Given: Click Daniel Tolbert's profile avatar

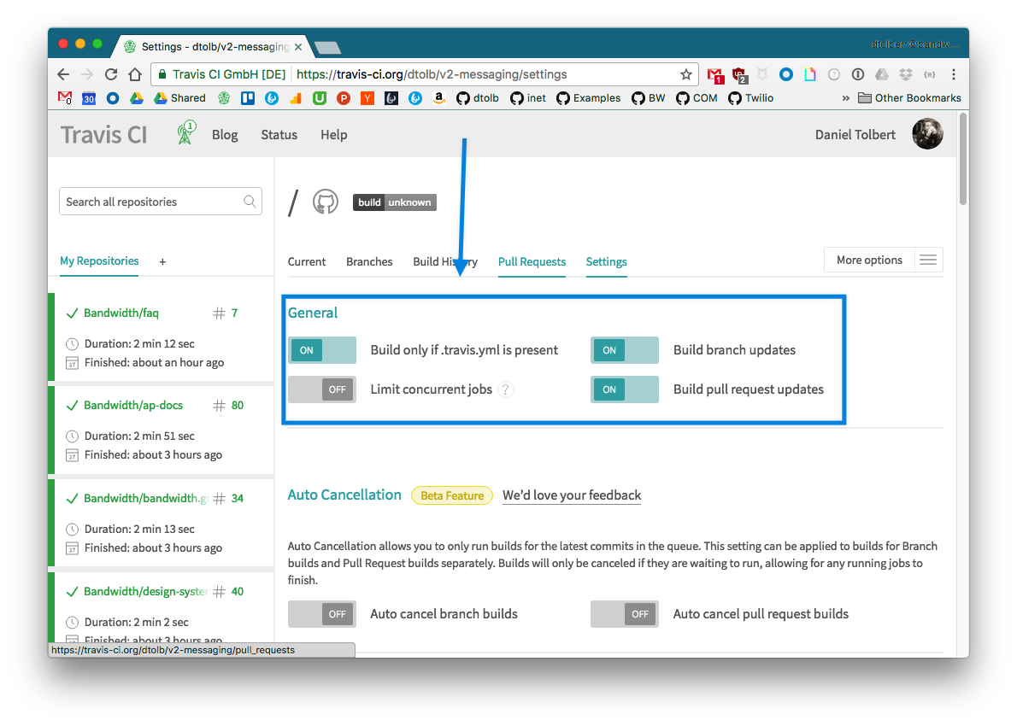Looking at the screenshot, I should 927,134.
